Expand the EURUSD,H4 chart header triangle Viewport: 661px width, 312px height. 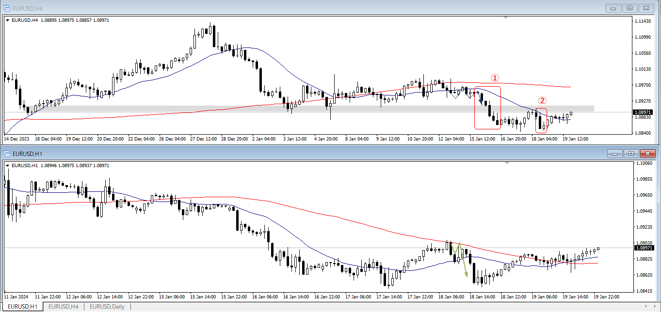(x=8, y=20)
